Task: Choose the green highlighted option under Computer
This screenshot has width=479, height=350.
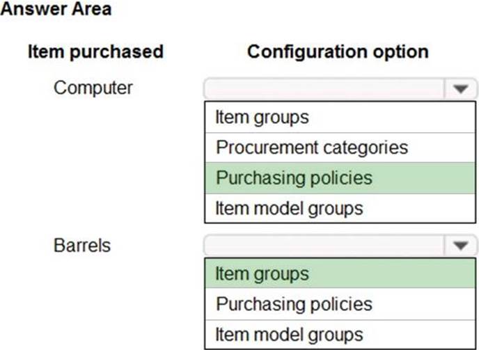Action: (x=340, y=177)
